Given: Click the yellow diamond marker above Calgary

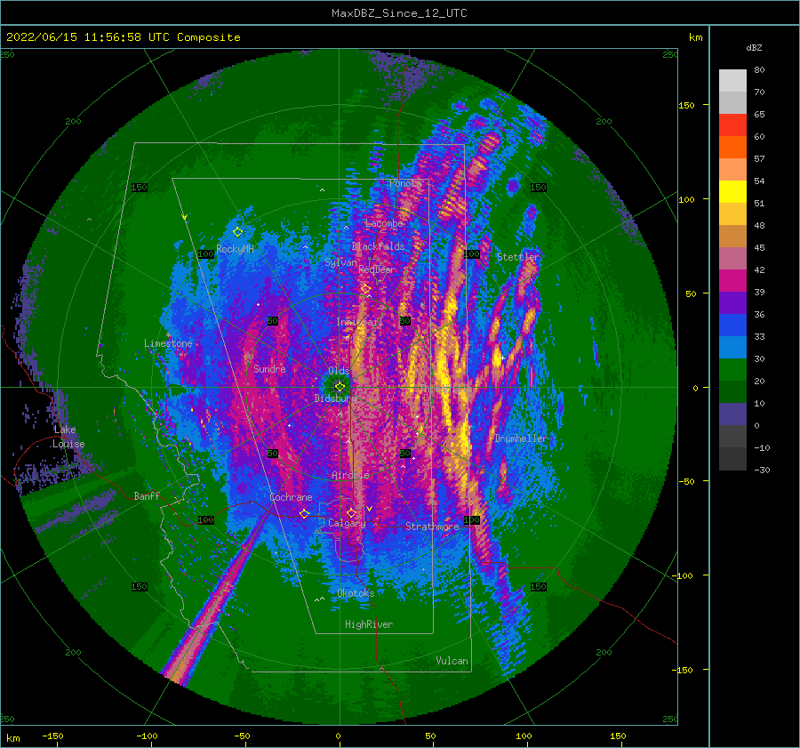Looking at the screenshot, I should coord(351,512).
